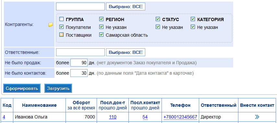
Task: Uncheck Не указан under КАТЕГОРИЯ
Action: click(193, 27)
